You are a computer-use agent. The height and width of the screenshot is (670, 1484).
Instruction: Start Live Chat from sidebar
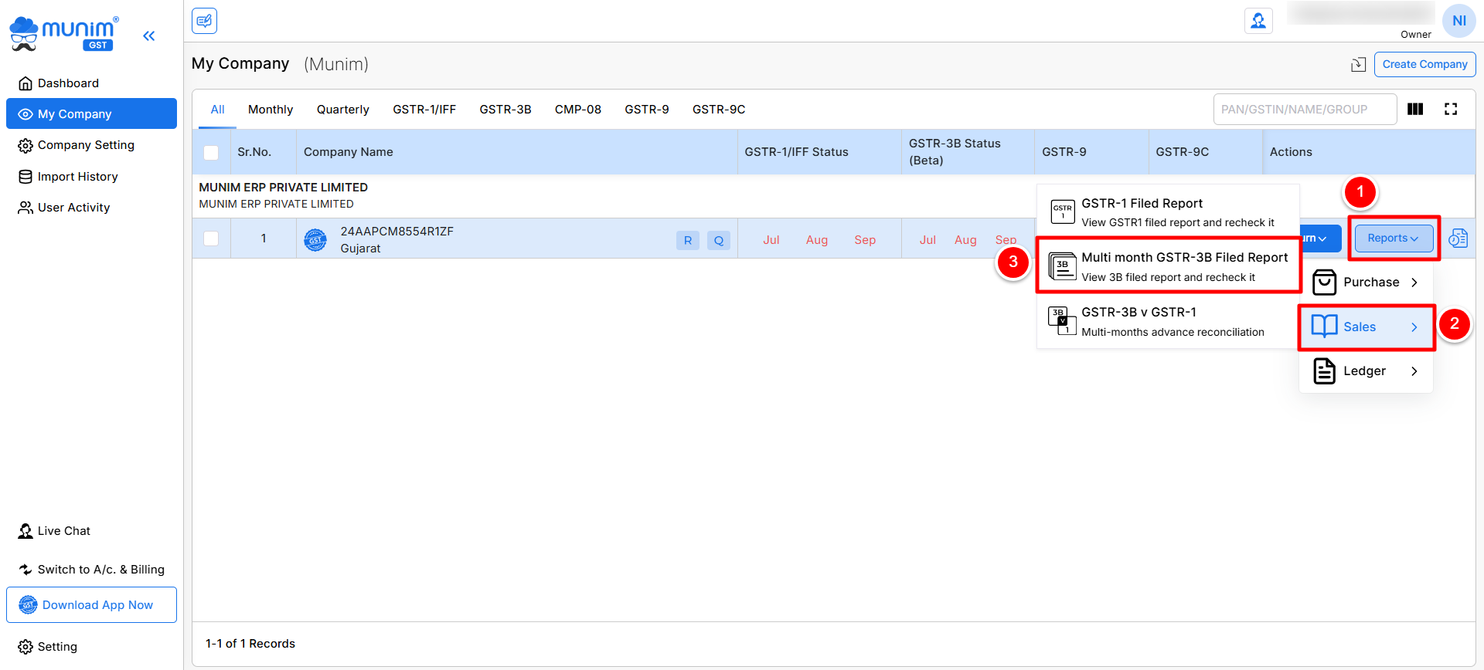(x=54, y=531)
